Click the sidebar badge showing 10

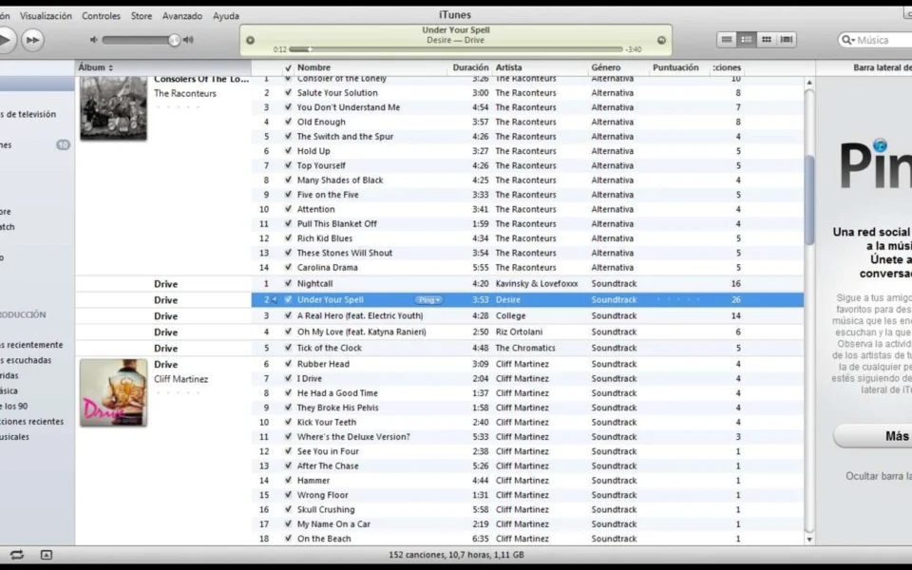coord(63,144)
